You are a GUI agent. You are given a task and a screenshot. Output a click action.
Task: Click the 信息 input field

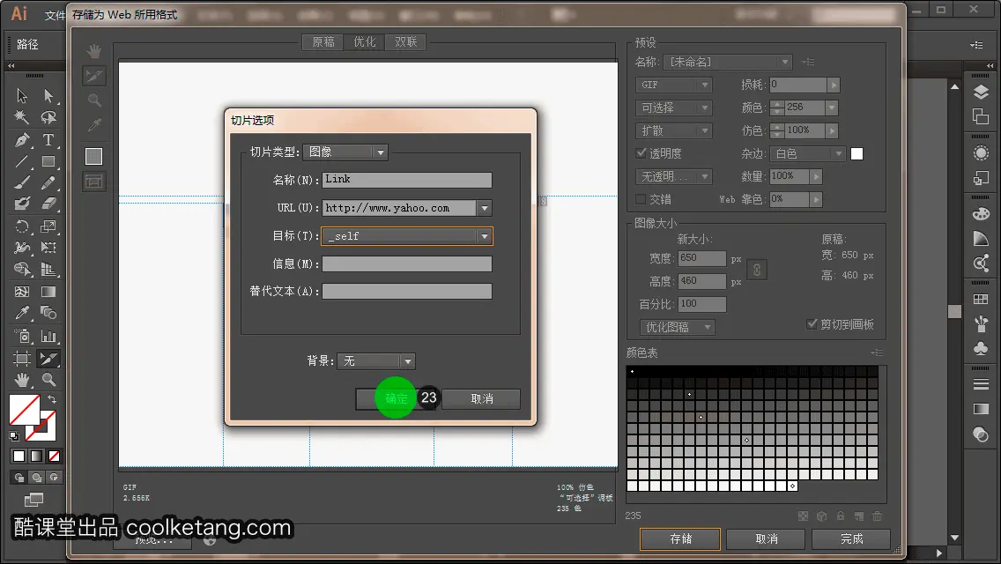[x=407, y=263]
